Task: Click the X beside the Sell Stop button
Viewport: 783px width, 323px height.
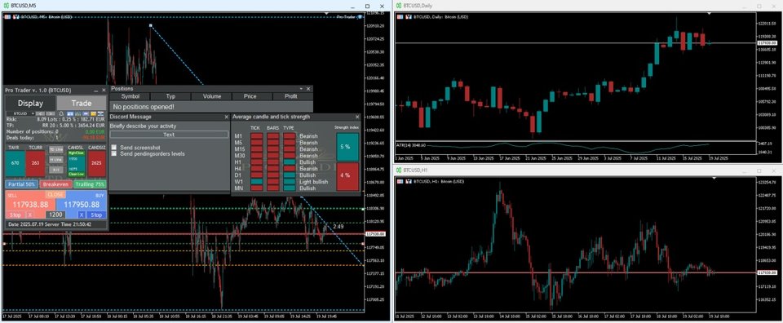Action: tap(30, 215)
